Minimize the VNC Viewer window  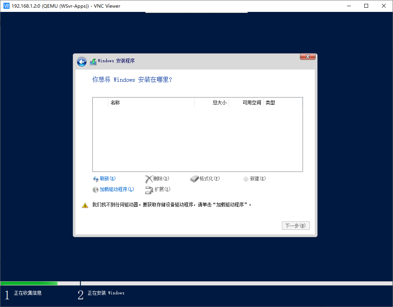pos(349,6)
